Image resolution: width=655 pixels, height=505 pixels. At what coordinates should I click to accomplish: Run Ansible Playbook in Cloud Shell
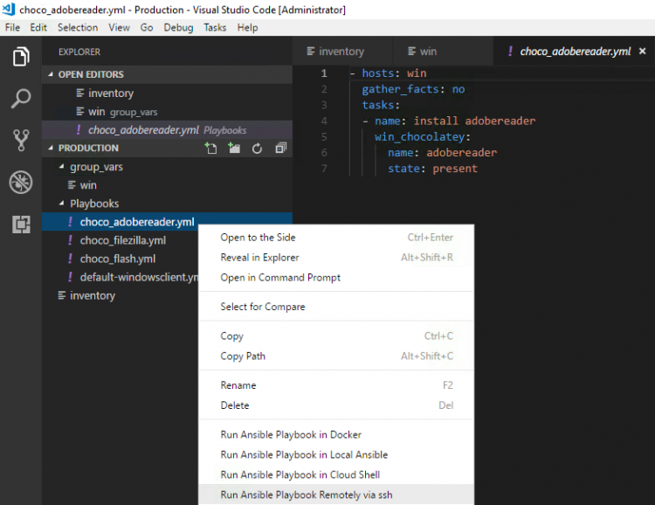coord(336,475)
